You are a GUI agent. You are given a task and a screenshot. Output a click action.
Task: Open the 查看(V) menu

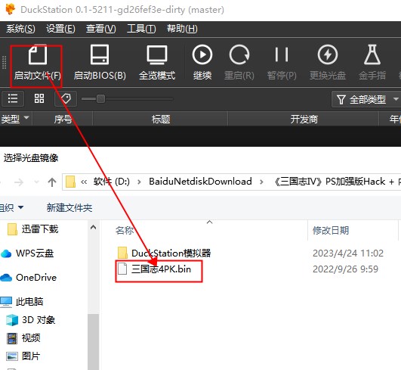(x=100, y=29)
